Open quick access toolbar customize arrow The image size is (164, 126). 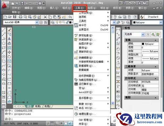pos(44,4)
